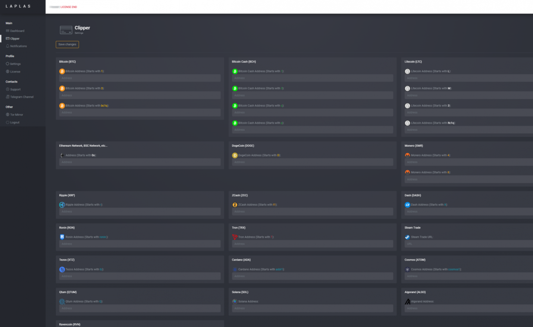Image resolution: width=533 pixels, height=327 pixels.
Task: Focus Bitcoin Cash 'Starts with p' address field
Action: pyautogui.click(x=313, y=130)
